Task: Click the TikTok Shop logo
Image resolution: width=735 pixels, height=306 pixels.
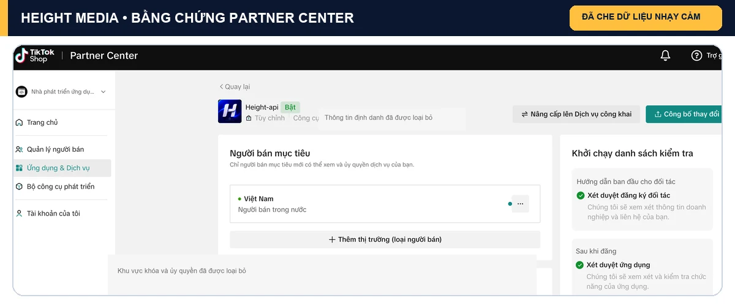Action: click(34, 56)
